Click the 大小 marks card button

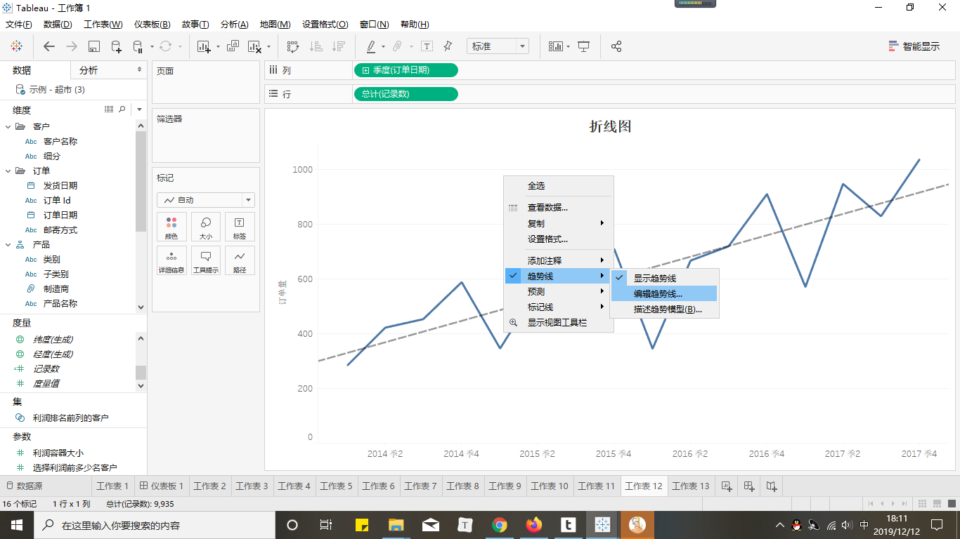[206, 227]
